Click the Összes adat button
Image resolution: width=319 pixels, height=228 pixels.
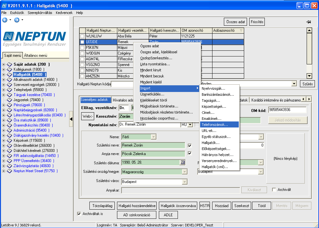pyautogui.click(x=236, y=22)
